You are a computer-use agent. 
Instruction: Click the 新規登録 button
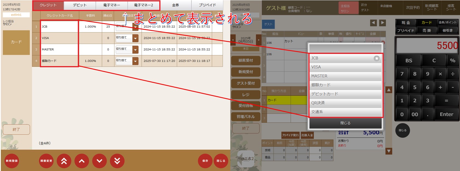pos(12,161)
